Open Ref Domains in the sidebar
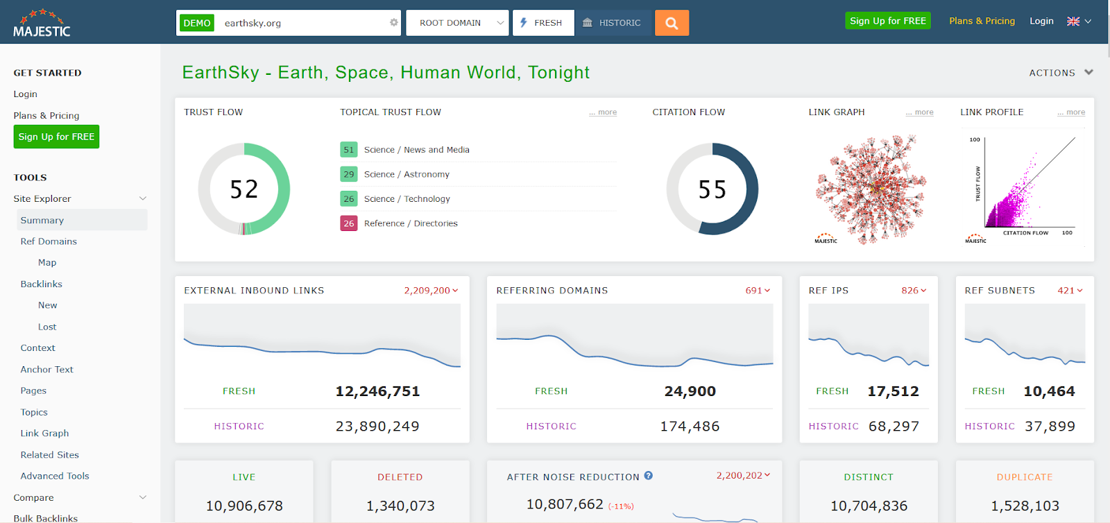Screen dimensions: 1110x523 [49, 241]
